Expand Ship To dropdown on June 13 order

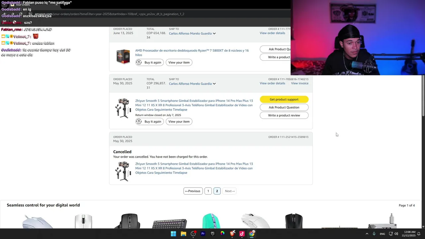tap(192, 34)
